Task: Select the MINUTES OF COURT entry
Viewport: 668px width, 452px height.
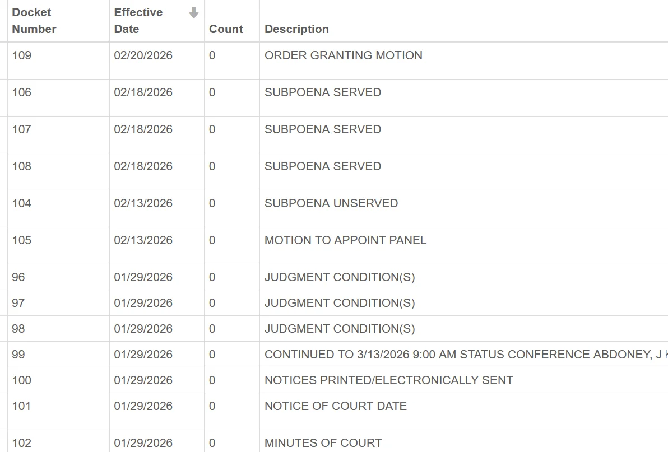Action: tap(323, 443)
